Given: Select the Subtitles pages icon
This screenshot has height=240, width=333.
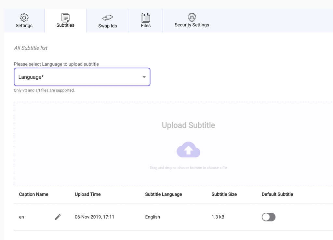Looking at the screenshot, I should coord(65,18).
